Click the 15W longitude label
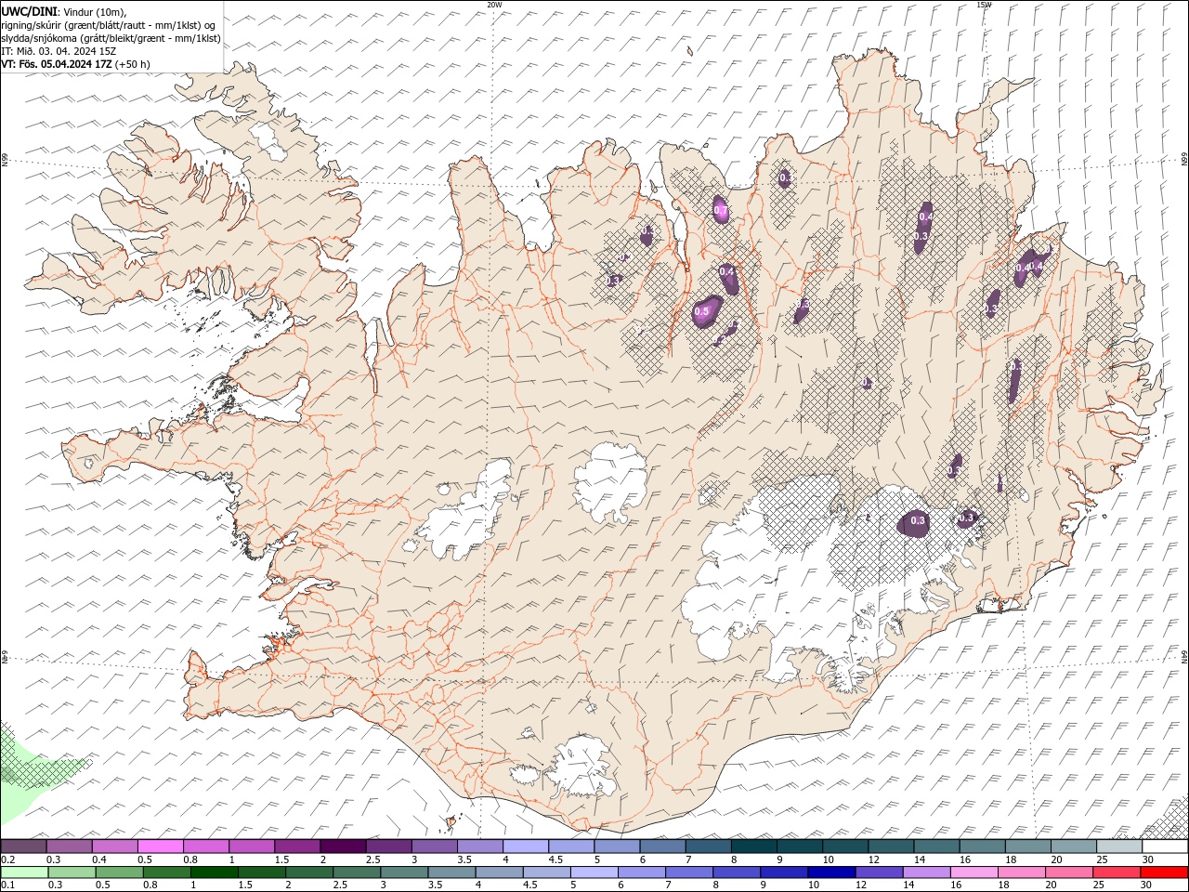The width and height of the screenshot is (1189, 892). coord(984,5)
